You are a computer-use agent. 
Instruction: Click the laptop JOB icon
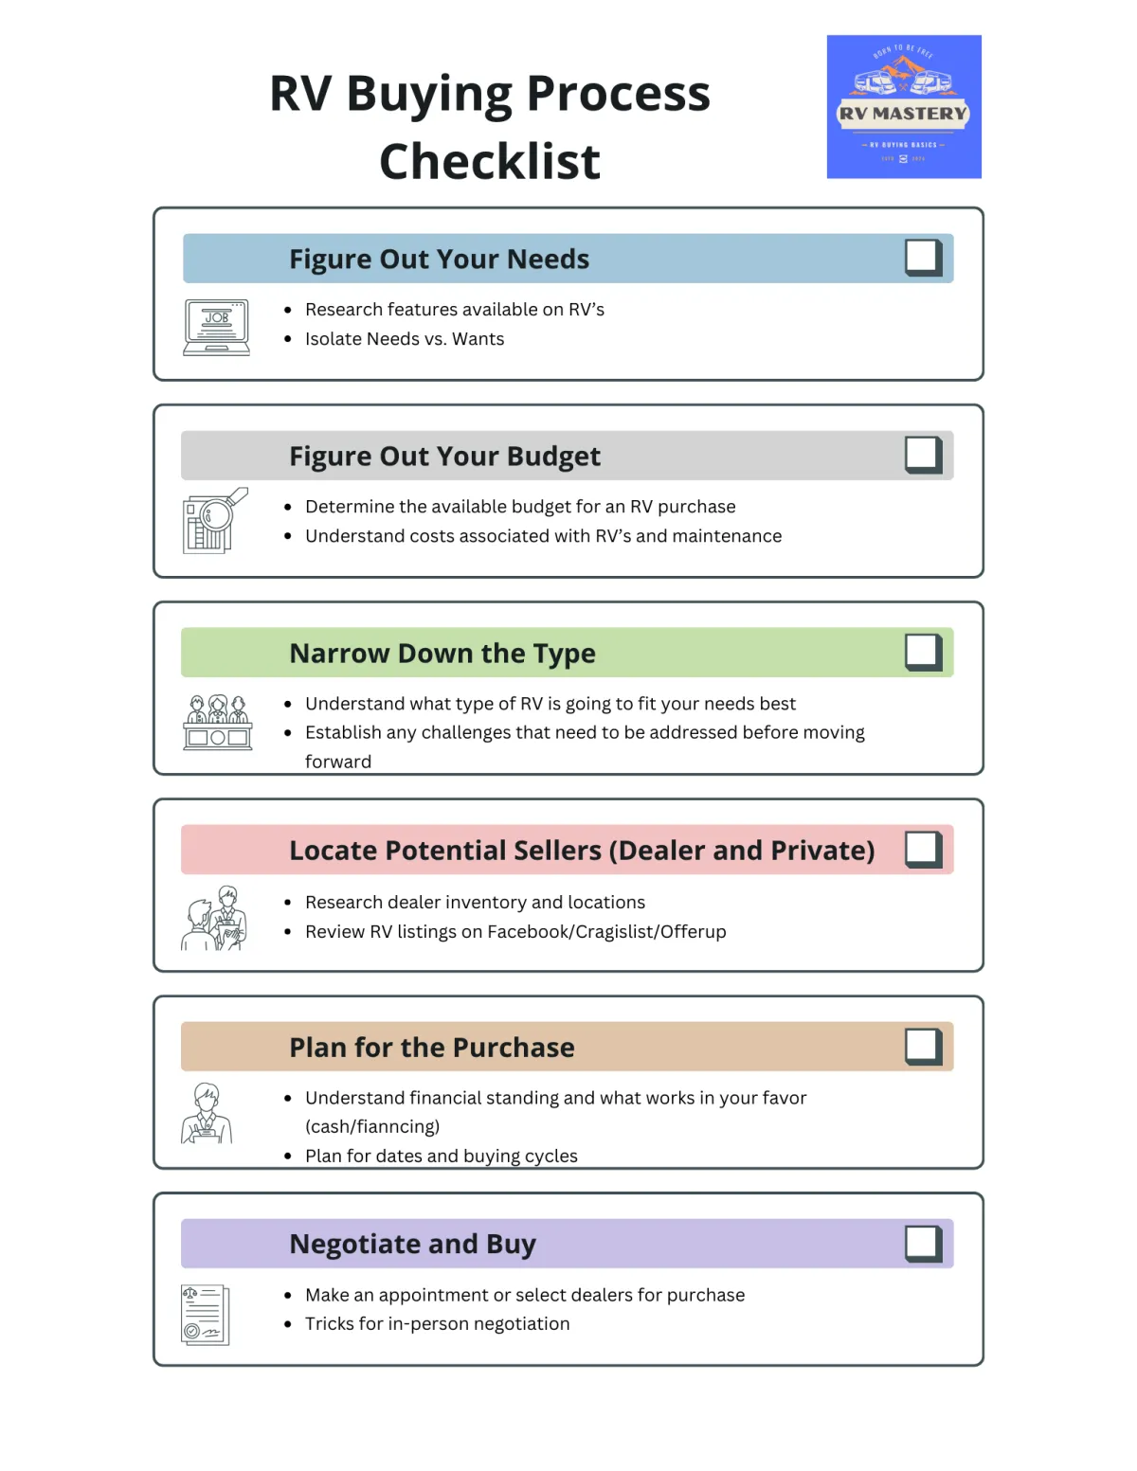tap(217, 327)
